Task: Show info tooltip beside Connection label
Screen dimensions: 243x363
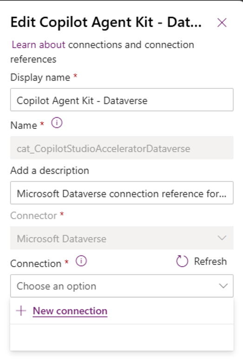Action: coord(81,261)
